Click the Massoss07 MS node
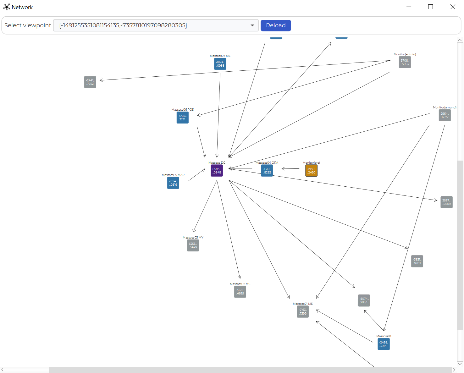This screenshot has height=373, width=464. click(220, 64)
